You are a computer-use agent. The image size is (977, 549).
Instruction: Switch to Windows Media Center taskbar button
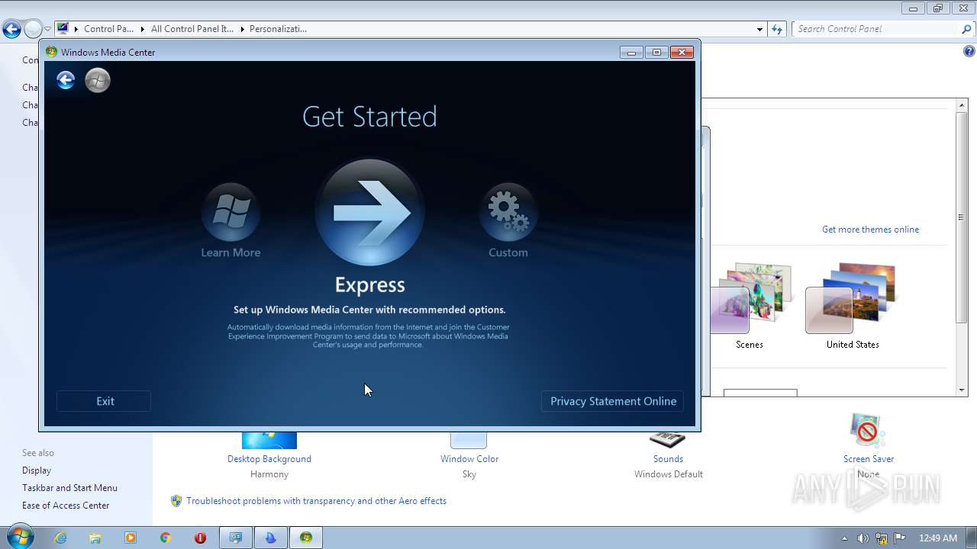coord(306,538)
